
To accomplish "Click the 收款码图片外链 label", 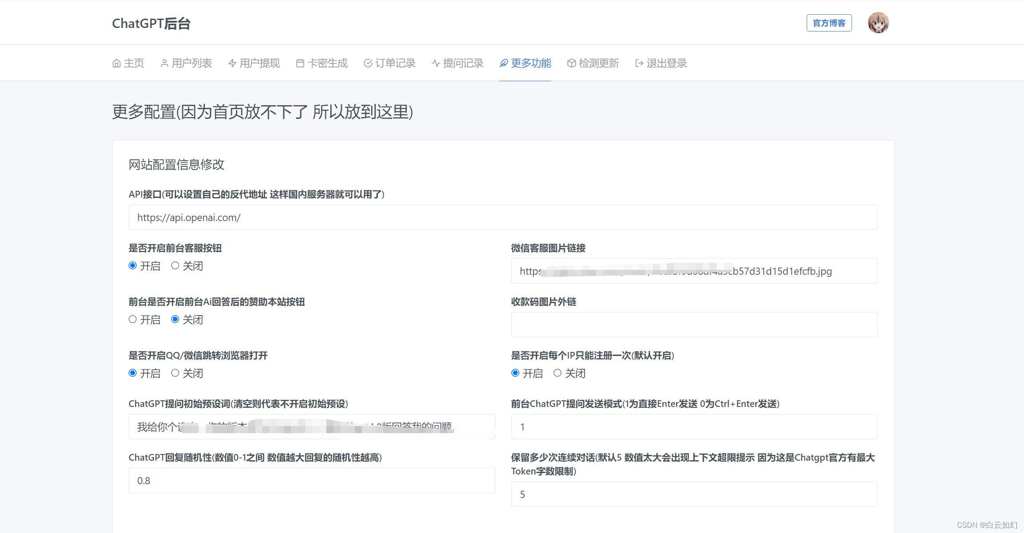I will pos(544,302).
